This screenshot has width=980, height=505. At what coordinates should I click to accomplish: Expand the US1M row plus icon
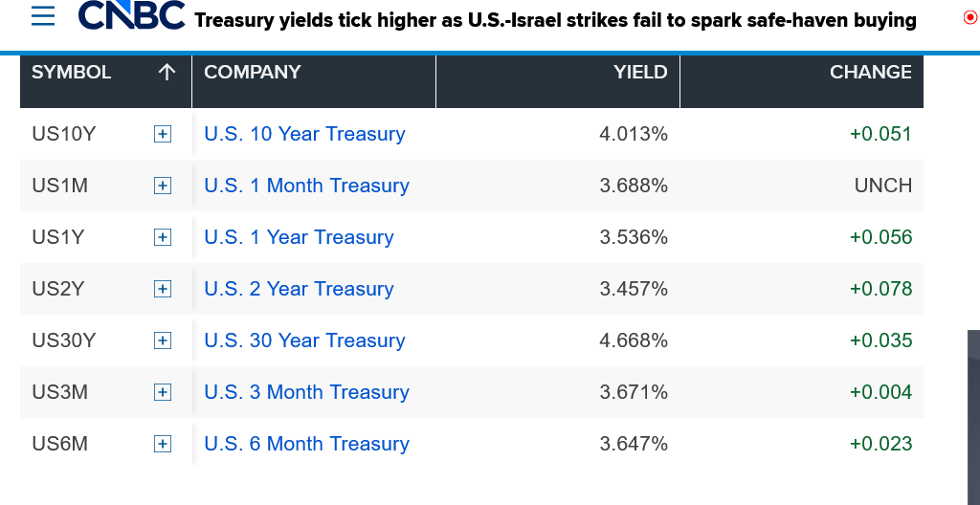tap(163, 187)
